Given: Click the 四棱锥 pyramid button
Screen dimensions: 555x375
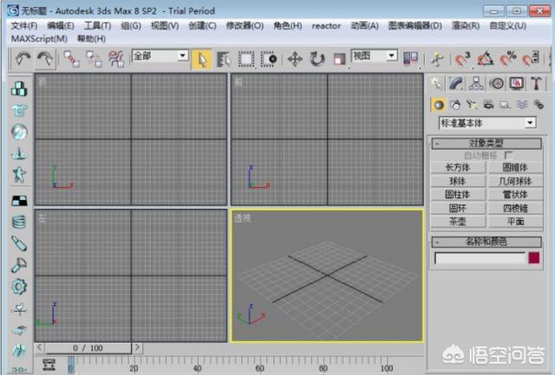Looking at the screenshot, I should (515, 208).
